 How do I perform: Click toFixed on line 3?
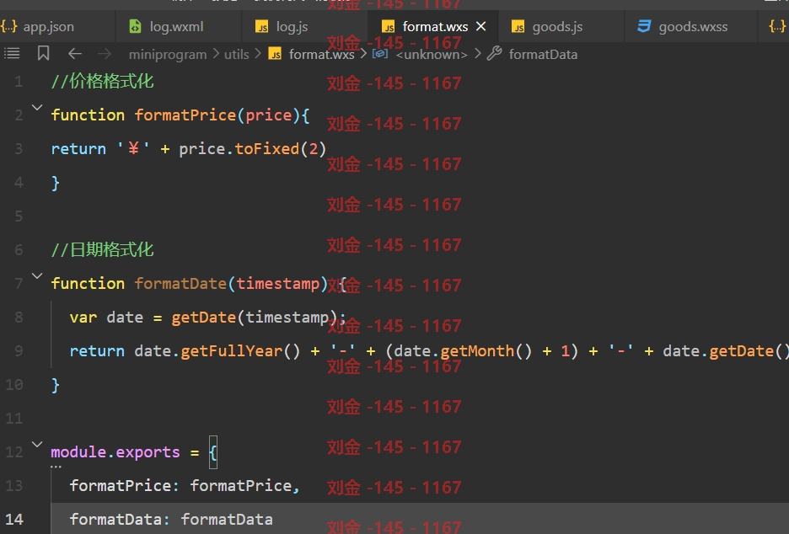coord(266,149)
